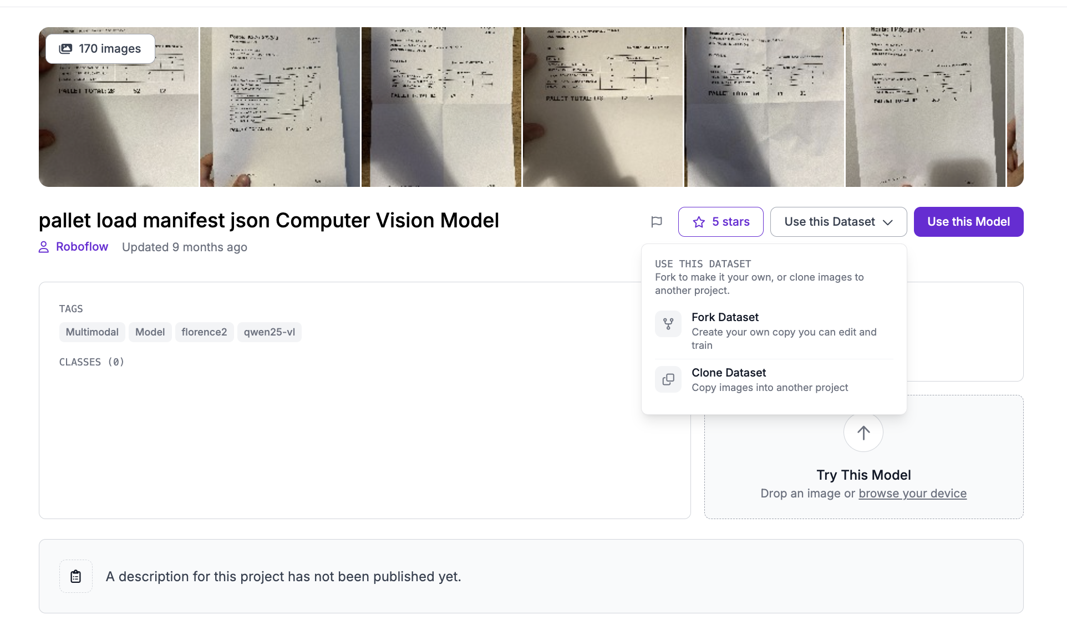Screen dimensions: 1067x630
Task: Click the flag report icon
Action: [x=657, y=222]
